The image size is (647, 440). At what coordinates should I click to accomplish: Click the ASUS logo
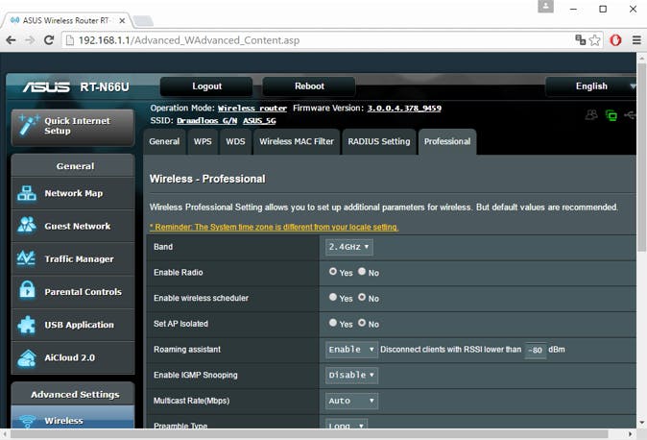click(x=46, y=86)
